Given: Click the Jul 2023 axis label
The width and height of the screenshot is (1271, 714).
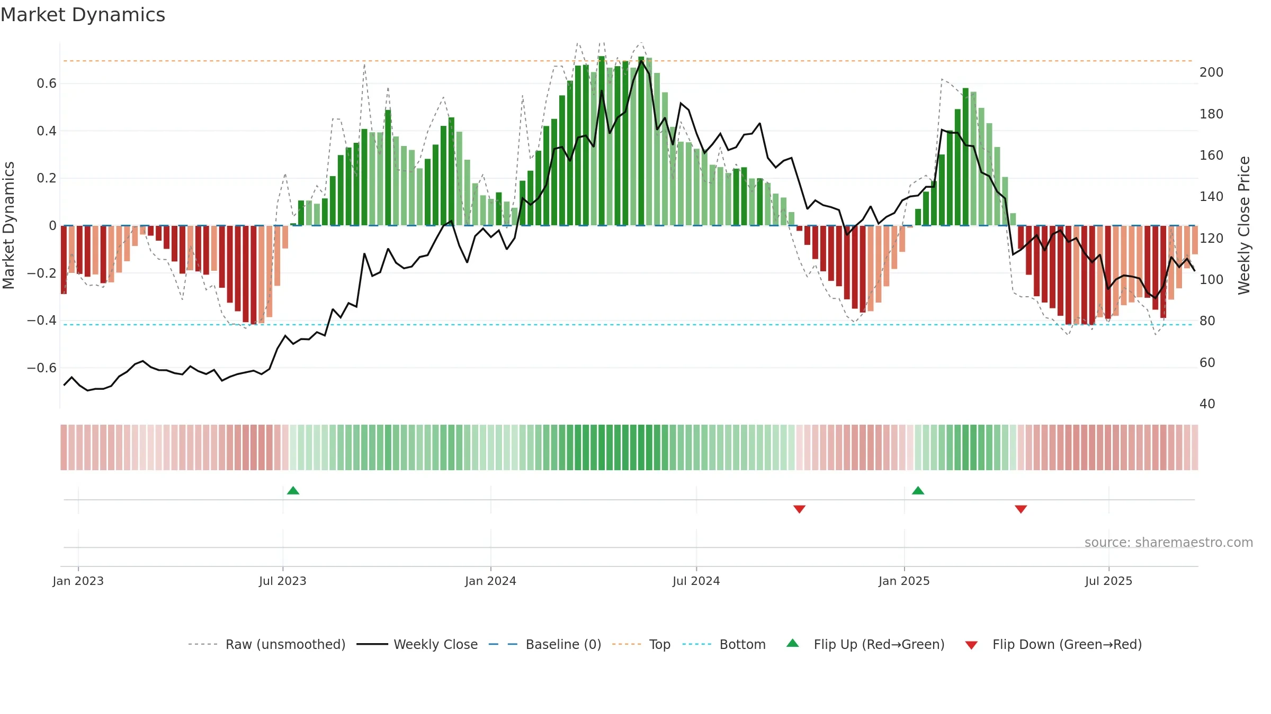Looking at the screenshot, I should [x=283, y=581].
